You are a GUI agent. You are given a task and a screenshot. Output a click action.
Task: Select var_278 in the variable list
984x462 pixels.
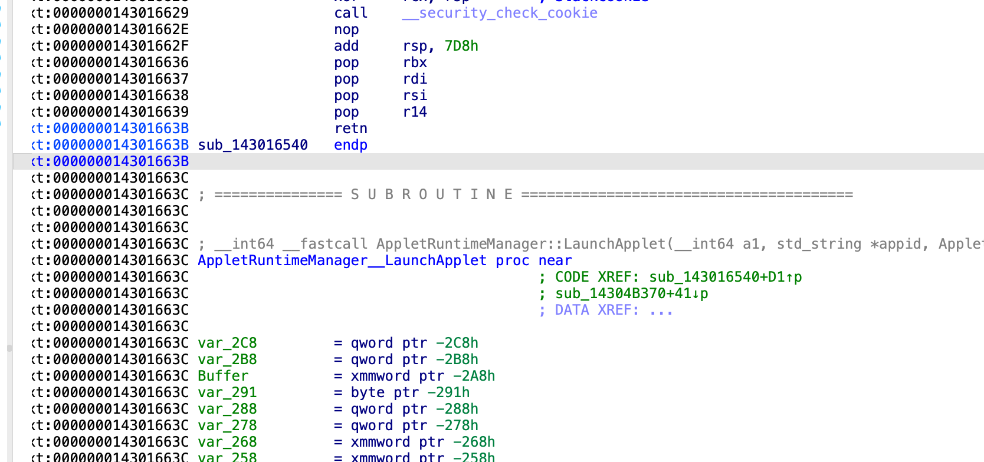(x=227, y=425)
